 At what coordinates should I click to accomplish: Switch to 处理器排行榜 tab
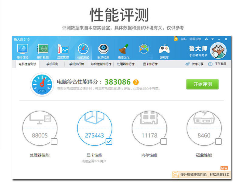click(126, 64)
